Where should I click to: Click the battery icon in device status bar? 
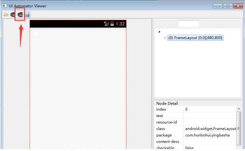pyautogui.click(x=112, y=24)
